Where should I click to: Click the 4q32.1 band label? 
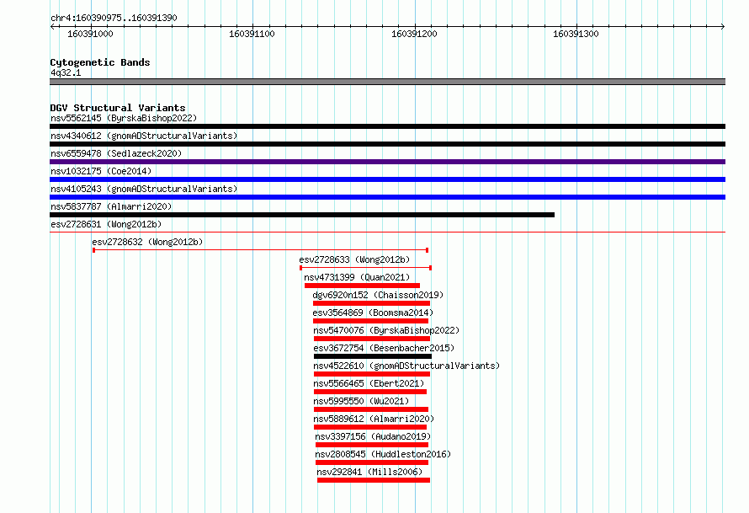click(66, 72)
